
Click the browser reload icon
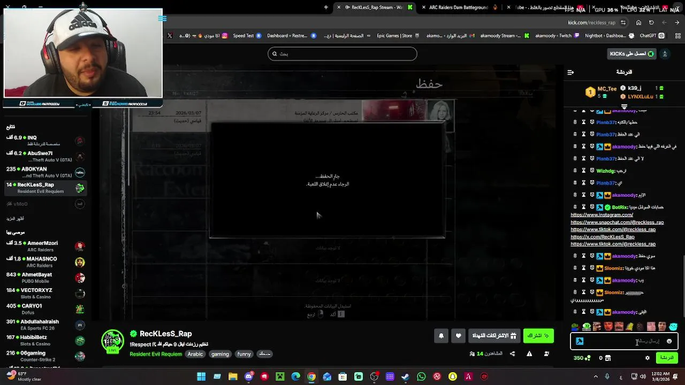(651, 22)
